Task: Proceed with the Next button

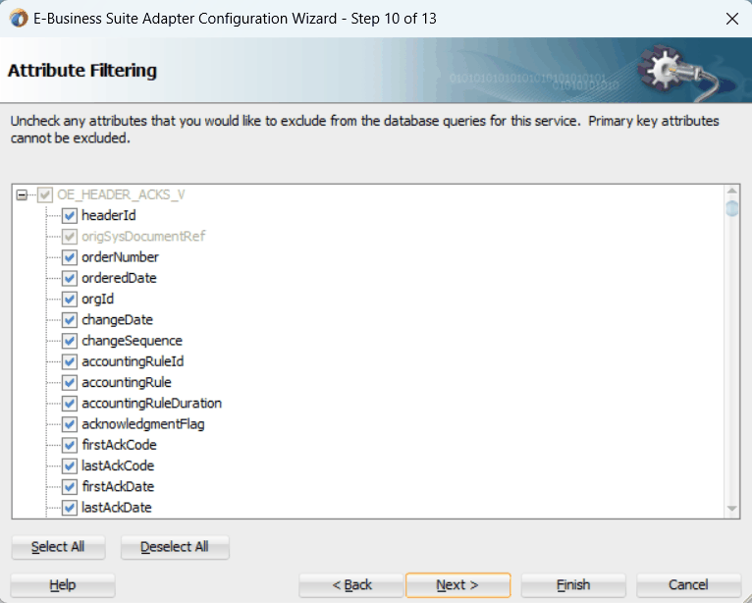Action: [458, 584]
